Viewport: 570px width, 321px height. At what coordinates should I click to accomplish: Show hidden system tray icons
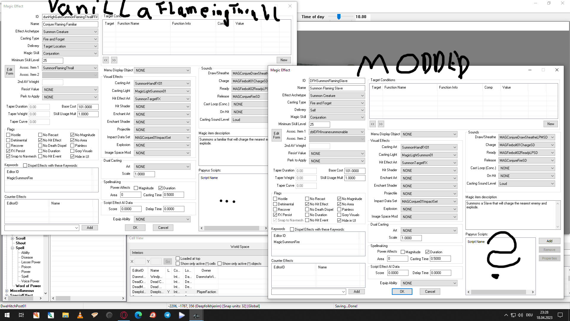point(506,315)
